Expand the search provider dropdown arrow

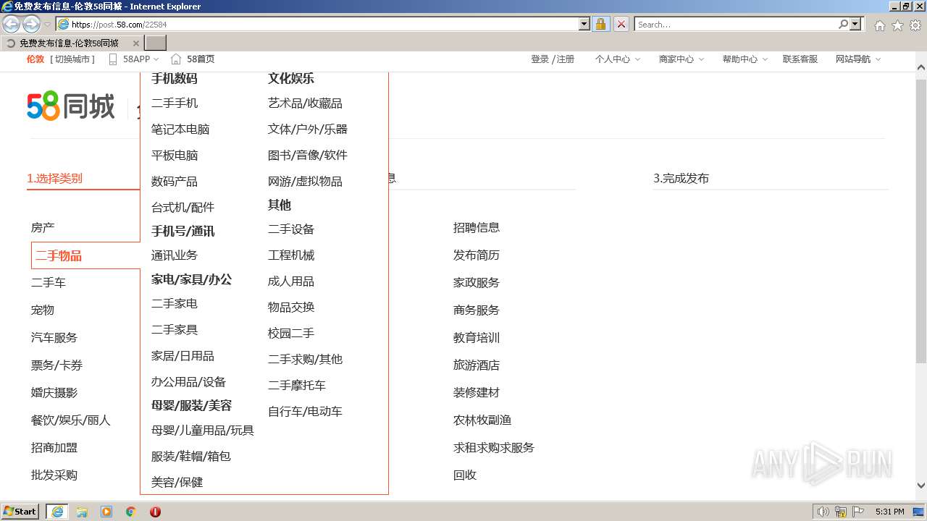coord(856,24)
